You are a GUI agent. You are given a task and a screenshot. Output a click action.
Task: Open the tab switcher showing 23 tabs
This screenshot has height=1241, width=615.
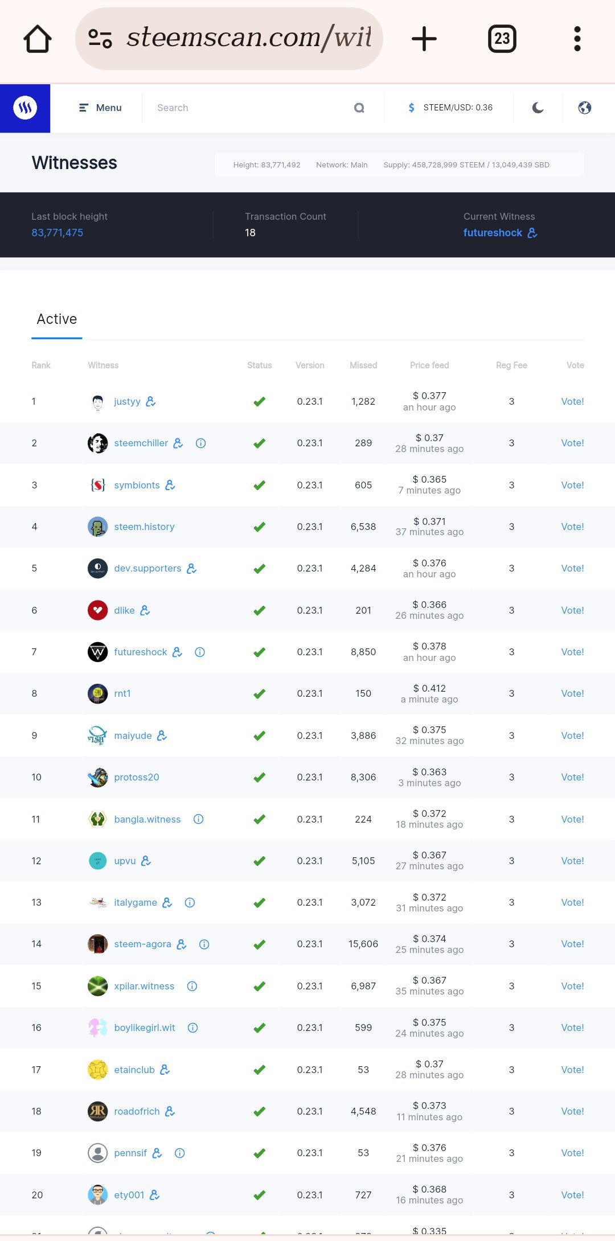tap(502, 39)
